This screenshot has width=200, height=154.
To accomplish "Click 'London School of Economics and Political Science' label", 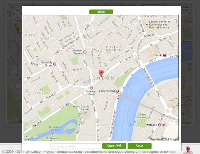I will [159, 25].
